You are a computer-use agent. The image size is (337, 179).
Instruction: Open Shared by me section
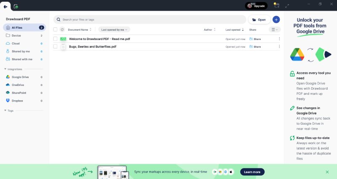pos(24,51)
